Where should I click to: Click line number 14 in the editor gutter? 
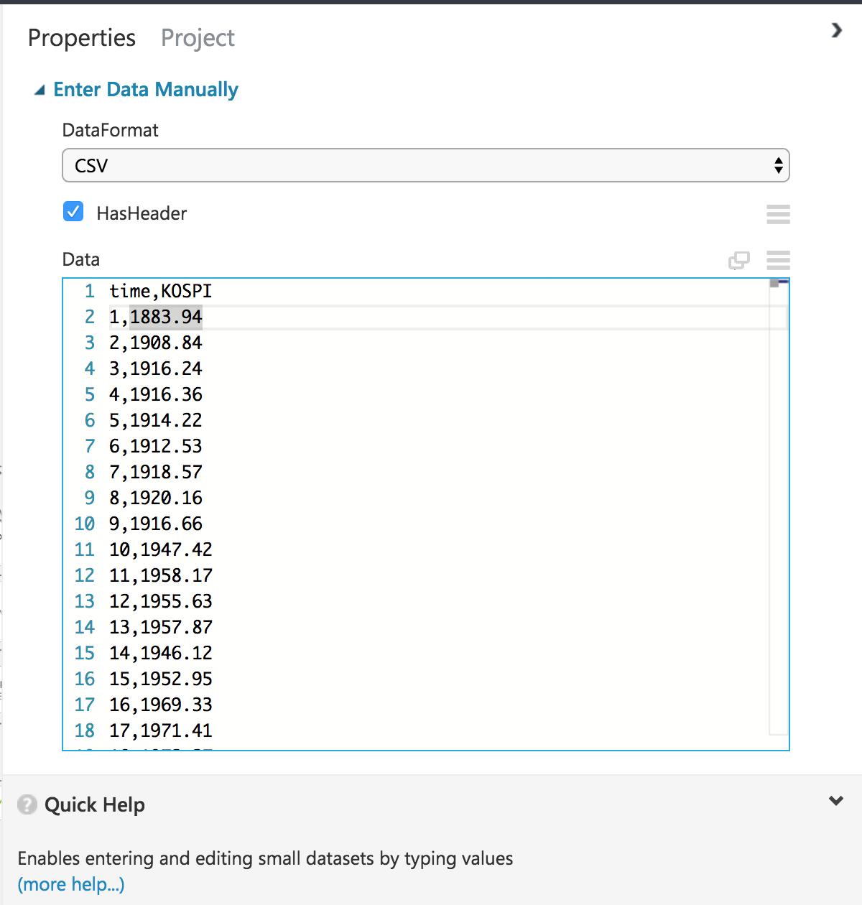point(85,627)
